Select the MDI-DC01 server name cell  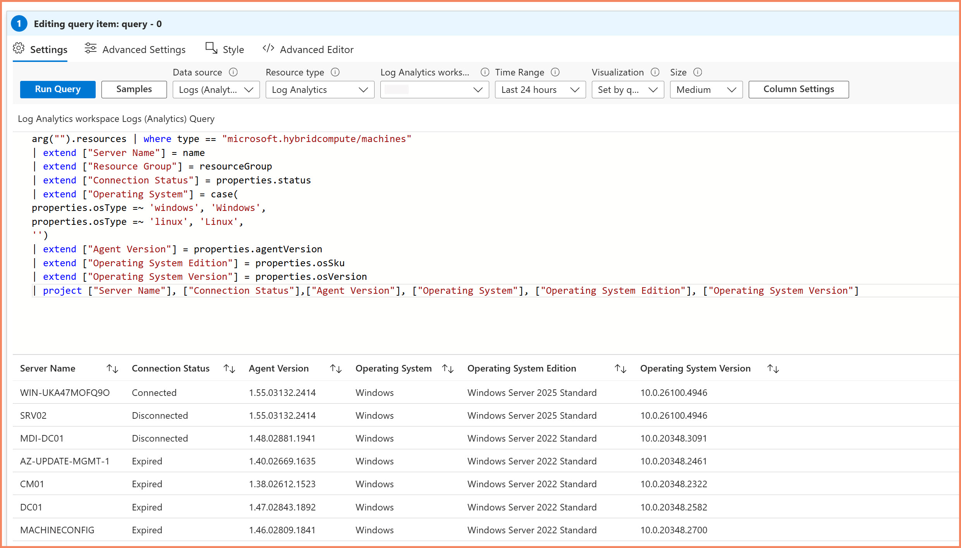point(42,438)
